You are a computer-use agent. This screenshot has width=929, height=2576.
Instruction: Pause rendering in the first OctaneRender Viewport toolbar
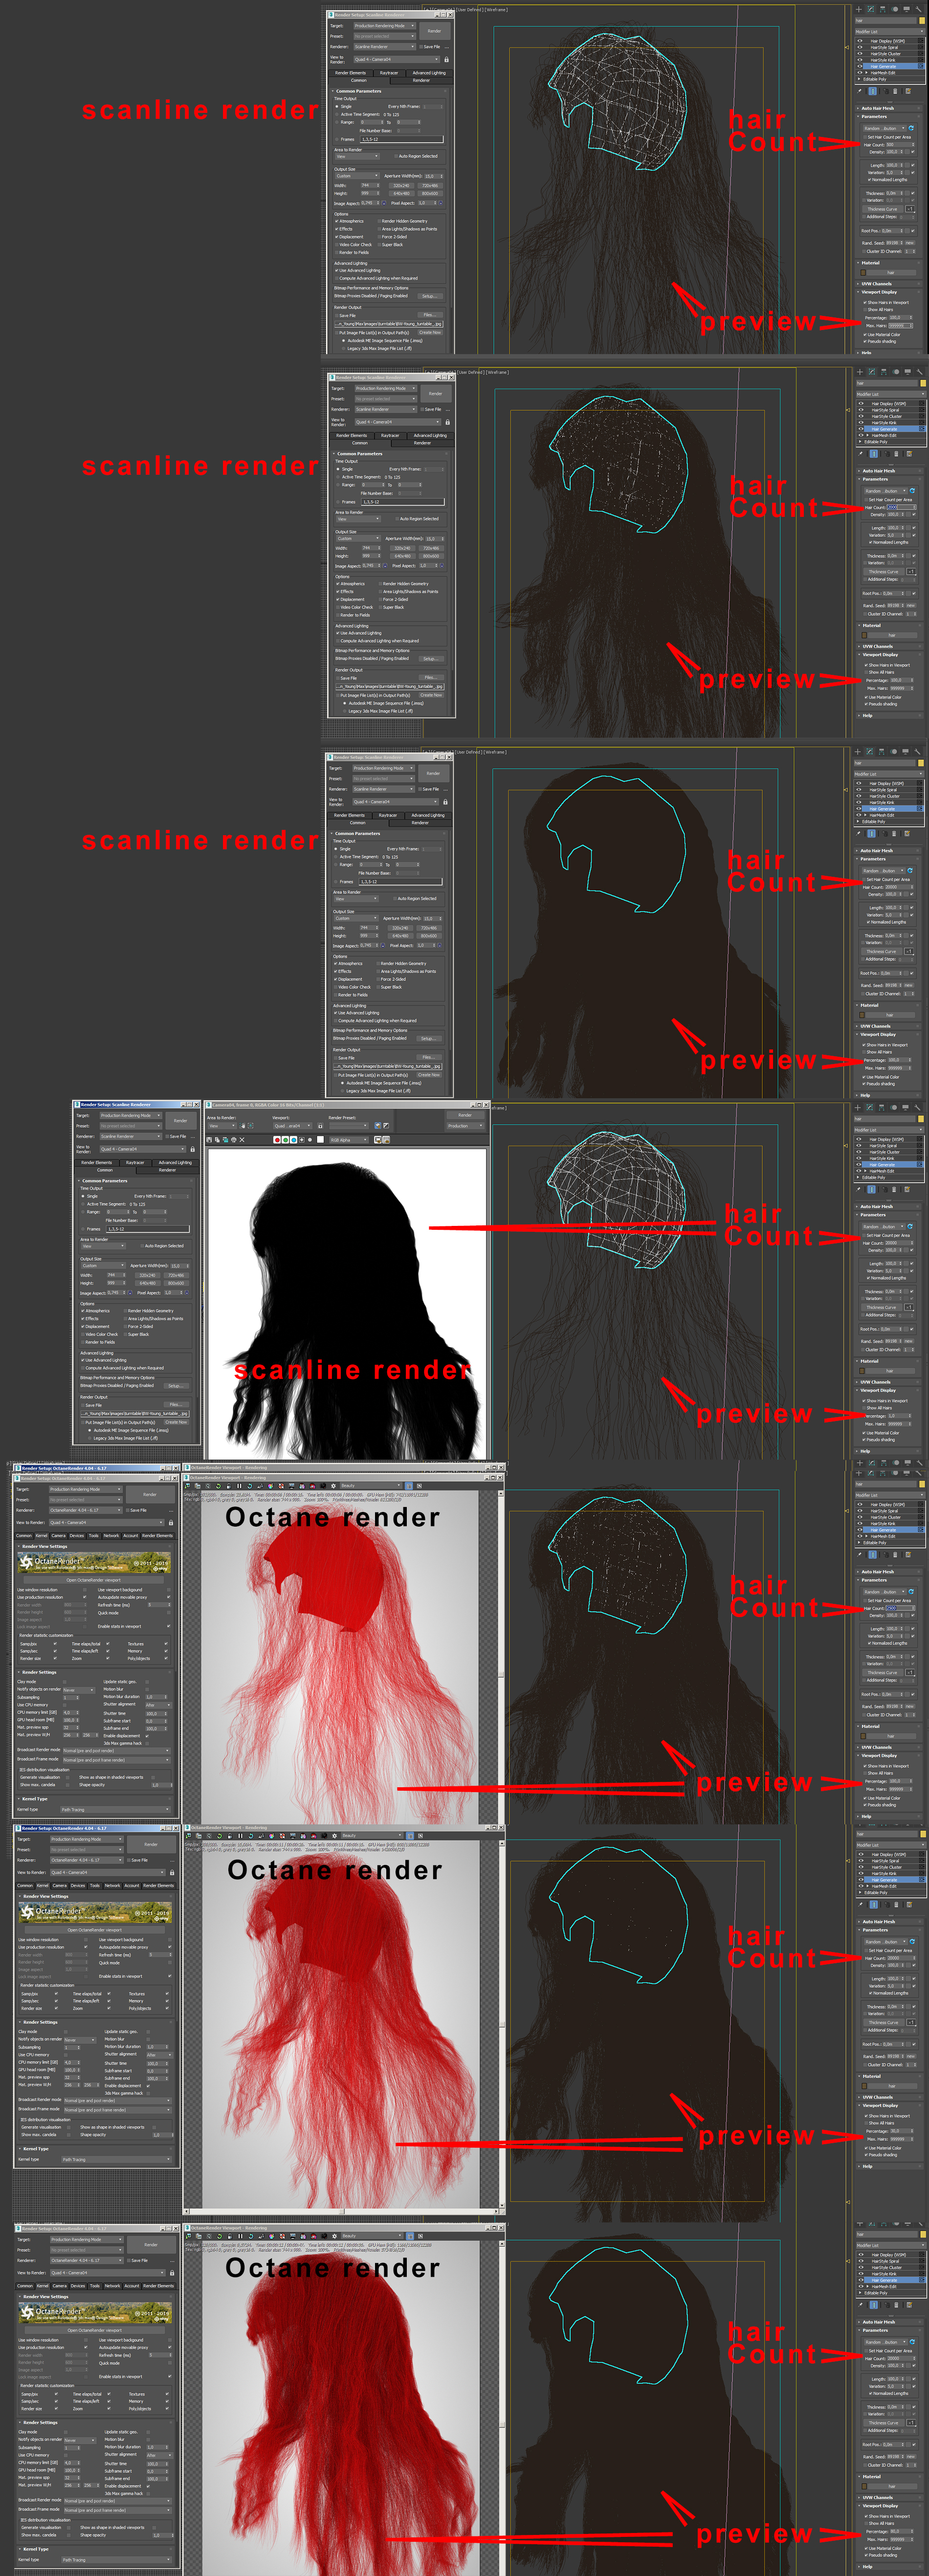(238, 1486)
